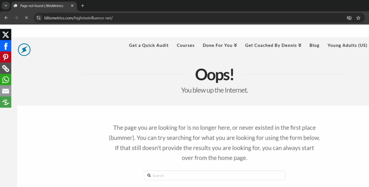Click the BlitzMetrics lightning logo
369x187 pixels.
(24, 50)
